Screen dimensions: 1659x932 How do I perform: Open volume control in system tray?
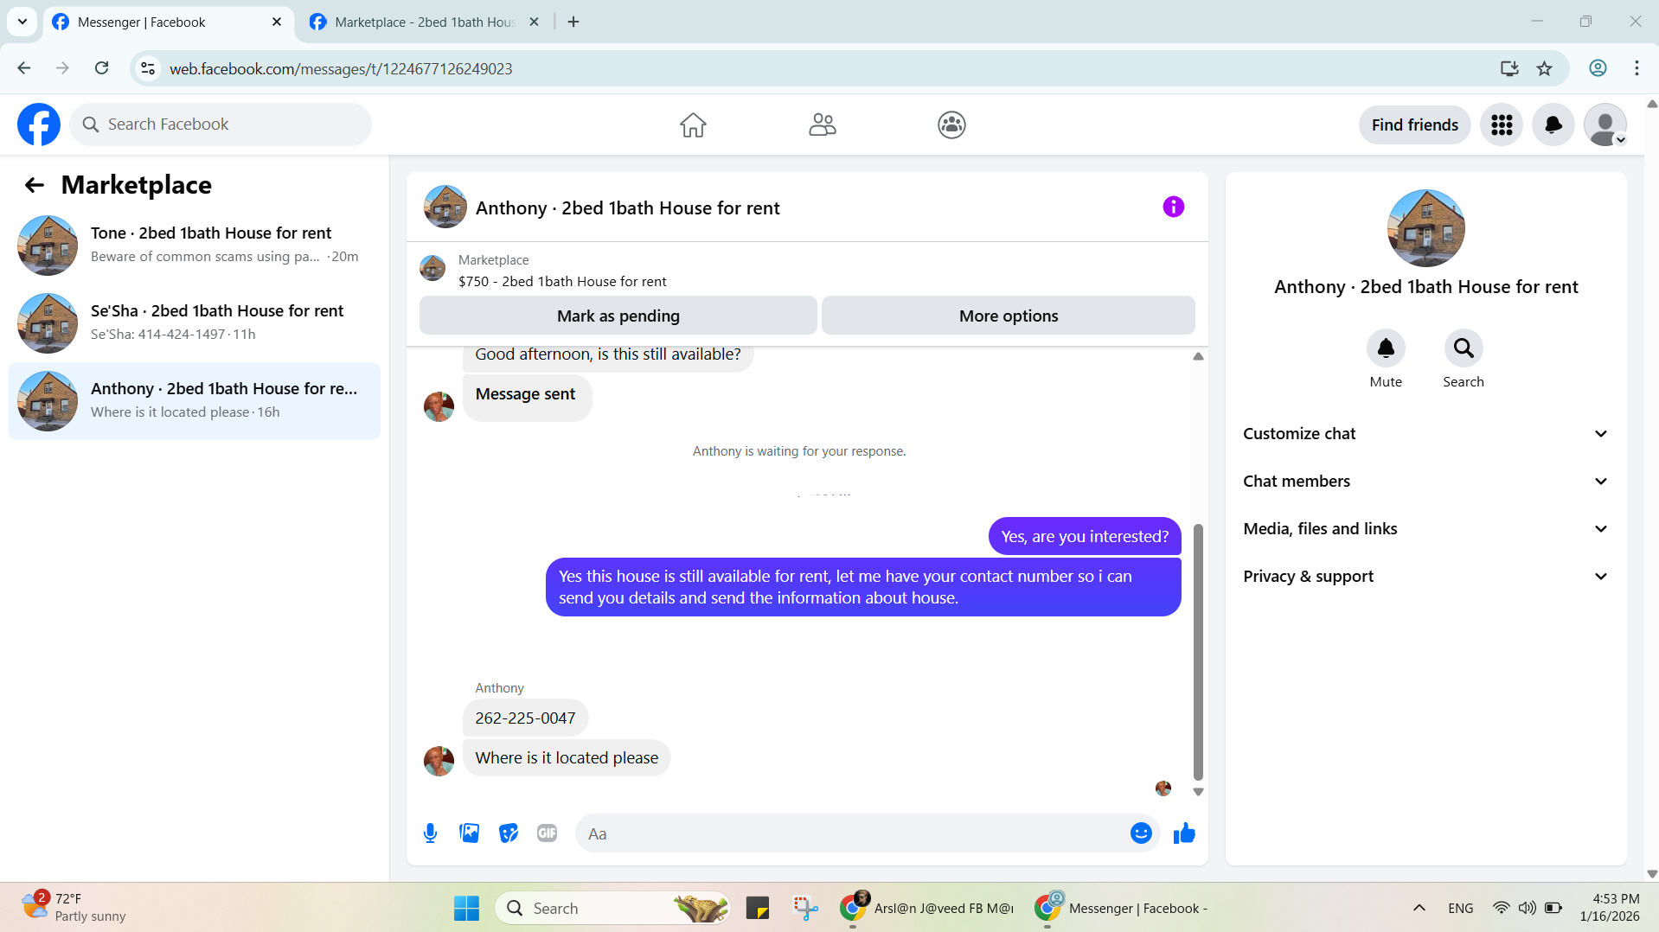pos(1528,908)
